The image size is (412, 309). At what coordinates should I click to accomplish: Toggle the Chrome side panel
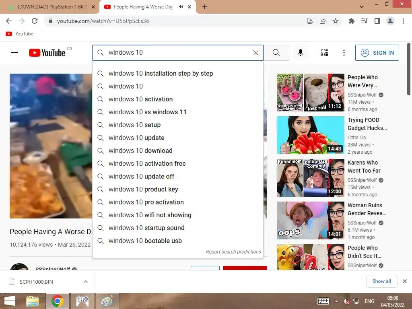click(x=377, y=21)
